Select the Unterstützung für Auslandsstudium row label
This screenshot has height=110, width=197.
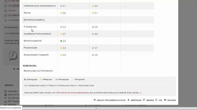point(40,6)
